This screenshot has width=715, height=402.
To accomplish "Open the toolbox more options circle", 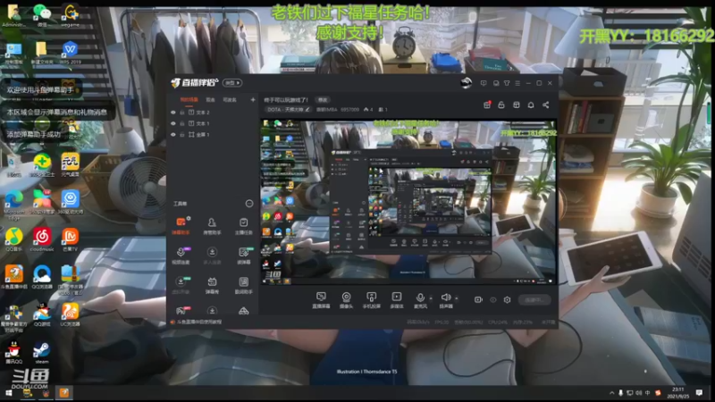I will [x=249, y=204].
